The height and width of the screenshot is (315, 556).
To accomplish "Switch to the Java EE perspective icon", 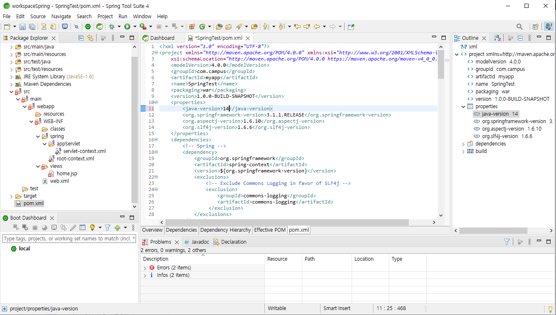I will 549,27.
